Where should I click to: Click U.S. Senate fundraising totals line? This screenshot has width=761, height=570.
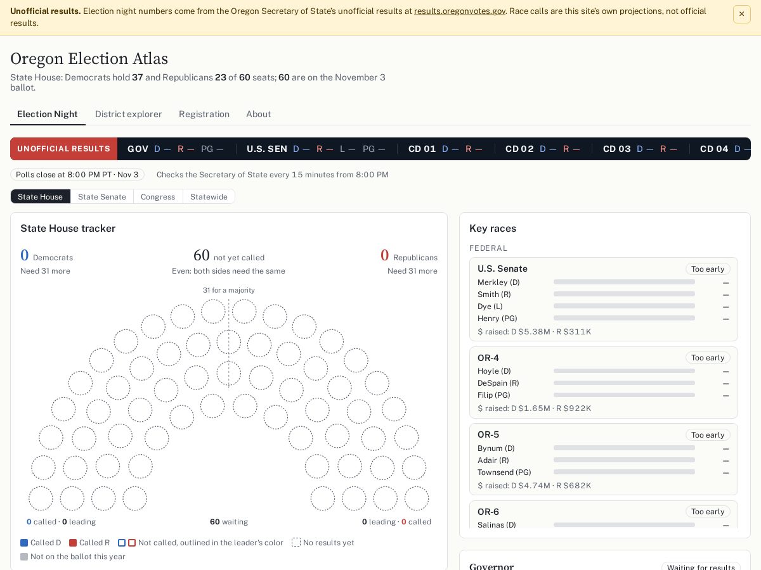[x=535, y=332]
